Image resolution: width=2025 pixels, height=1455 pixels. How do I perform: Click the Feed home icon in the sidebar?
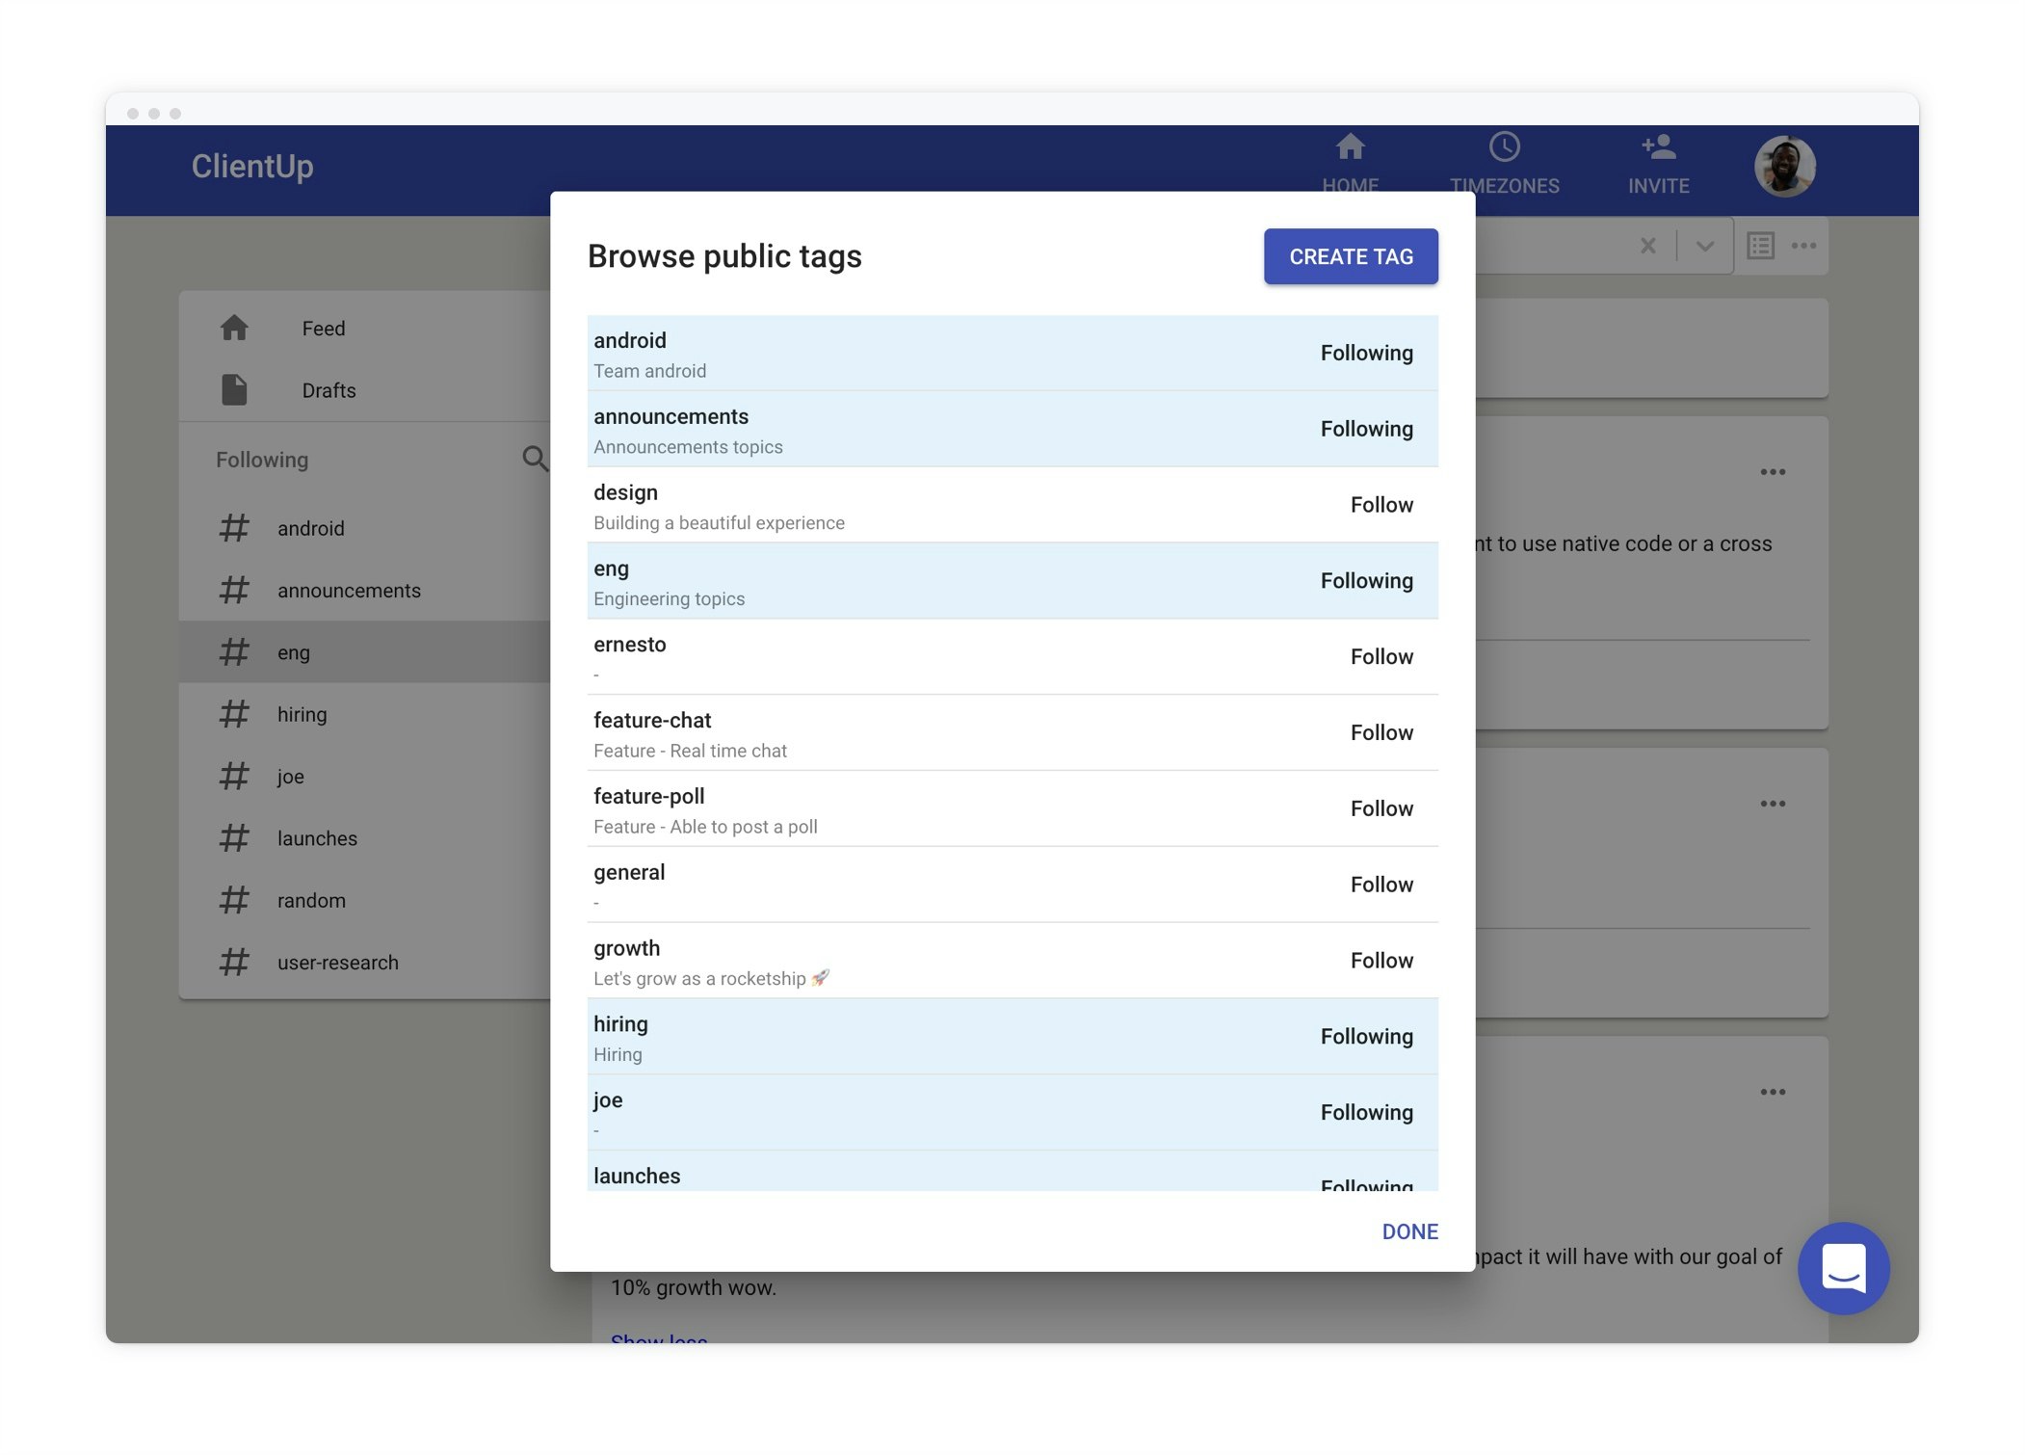click(x=234, y=328)
